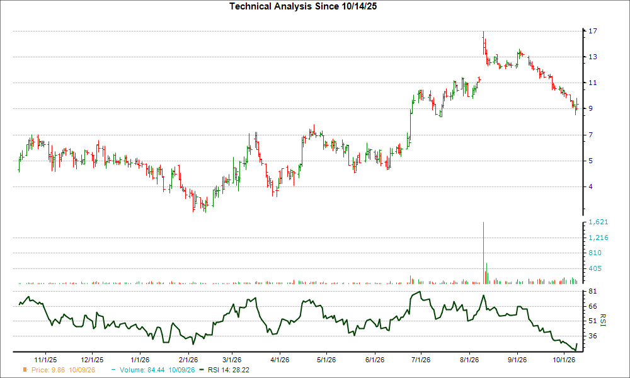Click the 5/1/26 date label
The image size is (630, 378).
pos(326,360)
